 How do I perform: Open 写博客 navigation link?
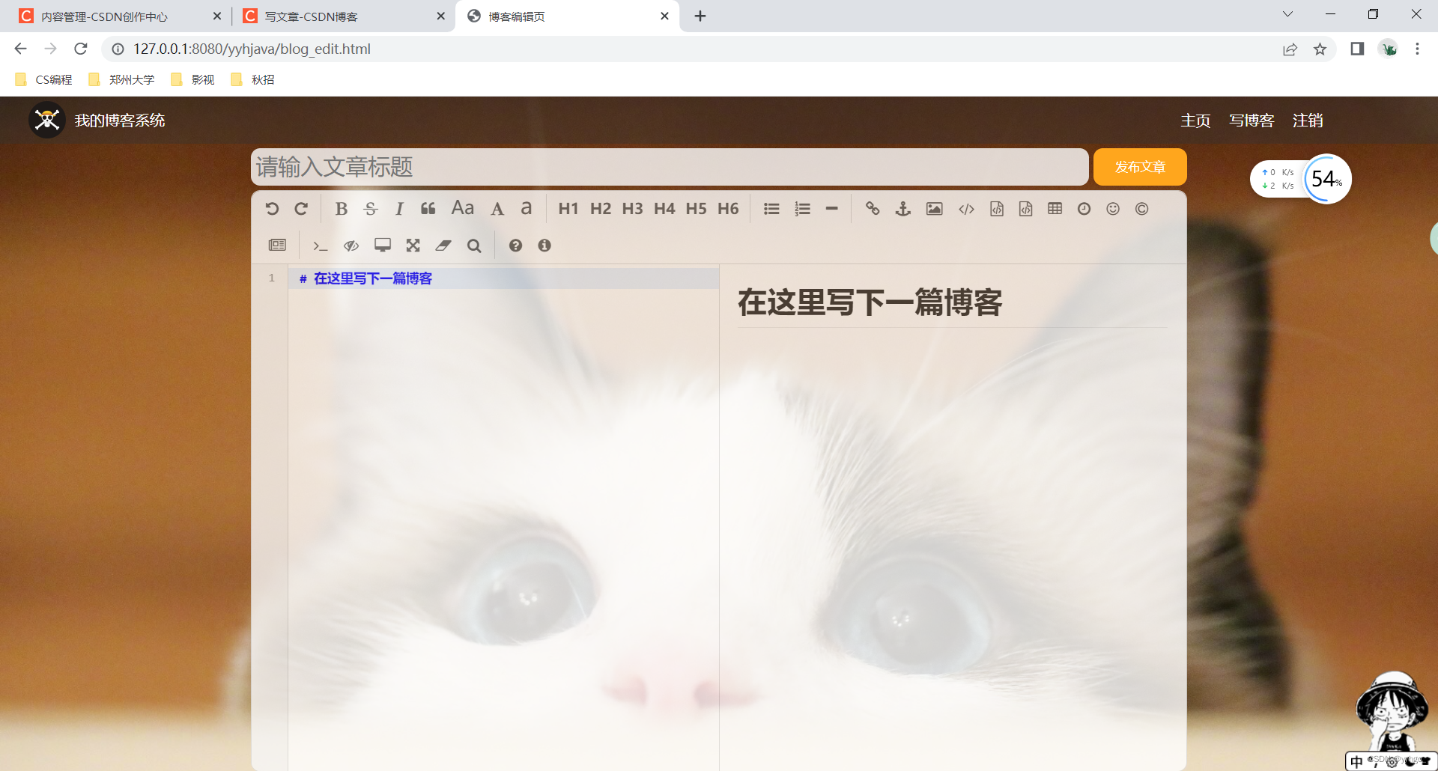(x=1252, y=121)
